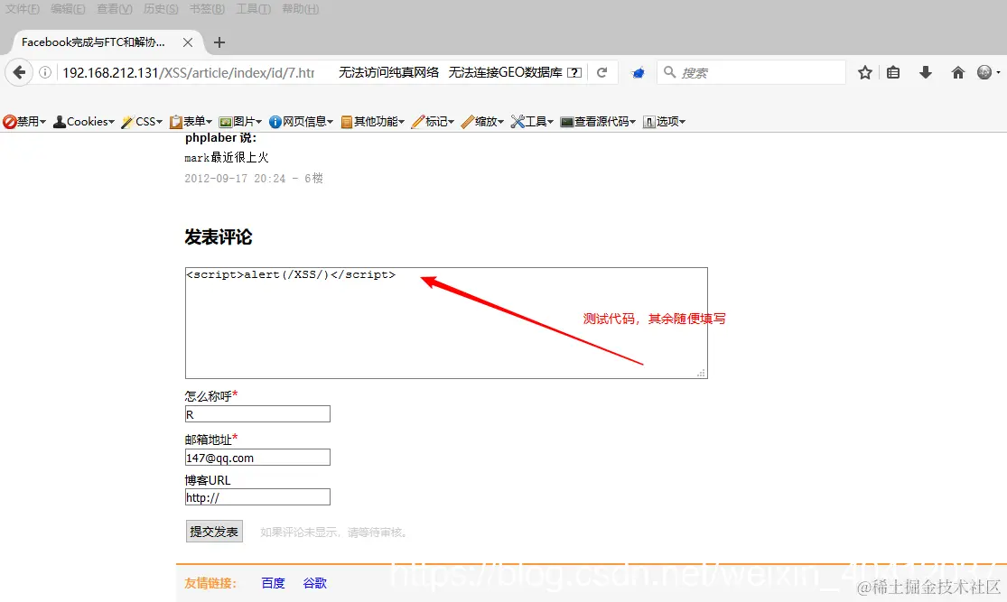The height and width of the screenshot is (602, 1007).
Task: Open downloads with the down arrow icon
Action: [926, 72]
